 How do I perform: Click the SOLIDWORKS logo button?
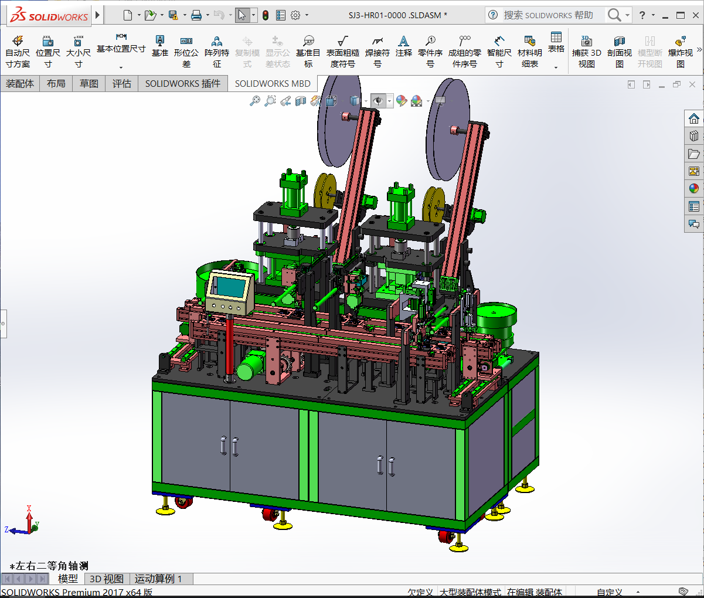(x=49, y=15)
